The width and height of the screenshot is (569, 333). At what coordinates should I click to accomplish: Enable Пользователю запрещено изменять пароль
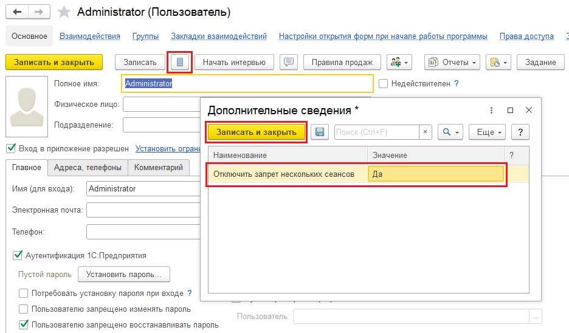pyautogui.click(x=24, y=309)
